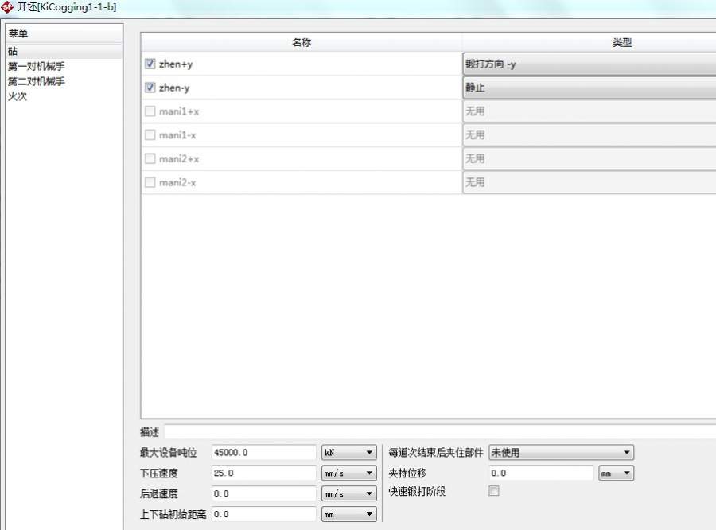The width and height of the screenshot is (716, 530).
Task: Open the 无用 type dropdown for mani2+x
Action: [x=589, y=158]
